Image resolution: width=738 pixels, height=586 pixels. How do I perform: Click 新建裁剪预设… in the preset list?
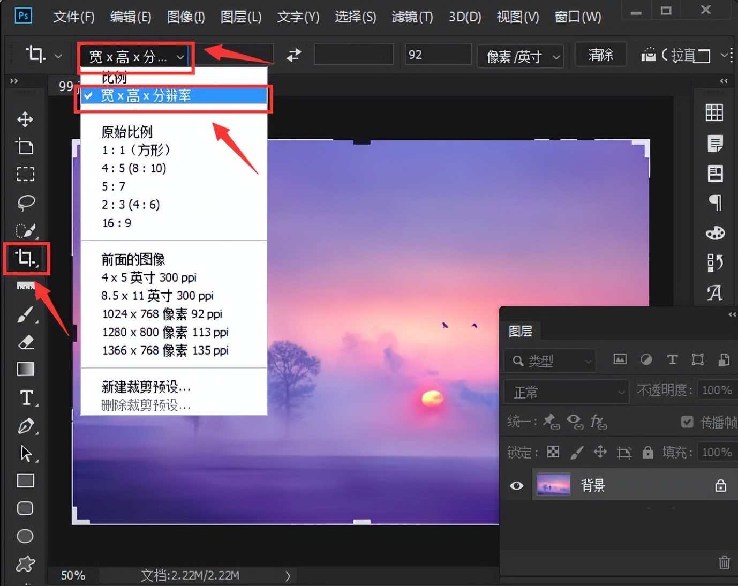coord(146,387)
